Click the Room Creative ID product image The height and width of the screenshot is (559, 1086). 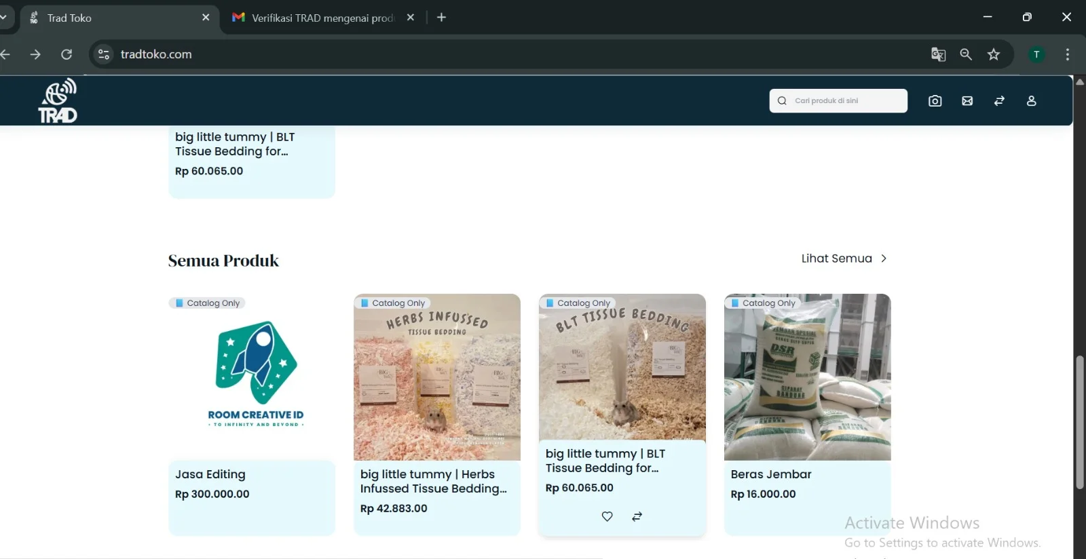(252, 377)
